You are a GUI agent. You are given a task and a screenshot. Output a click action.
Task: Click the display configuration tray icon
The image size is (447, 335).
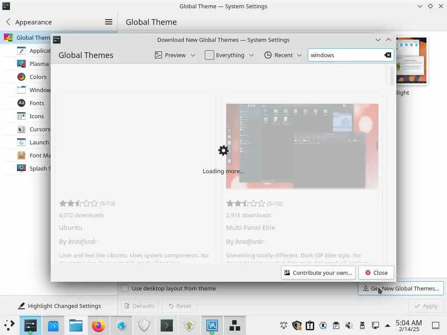(375, 325)
